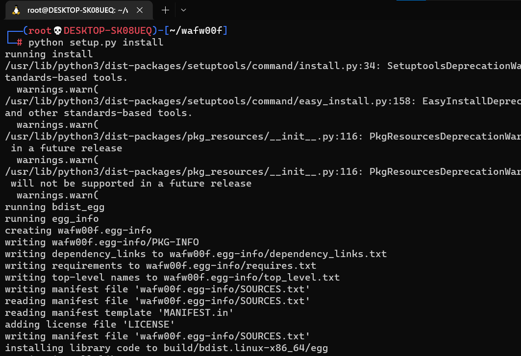Click the 'running egg_info' output line
The height and width of the screenshot is (356, 521).
[51, 219]
